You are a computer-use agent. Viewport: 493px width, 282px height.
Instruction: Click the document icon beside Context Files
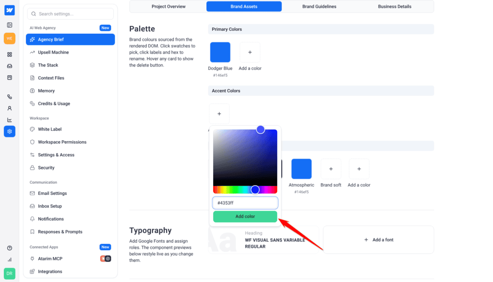(32, 78)
